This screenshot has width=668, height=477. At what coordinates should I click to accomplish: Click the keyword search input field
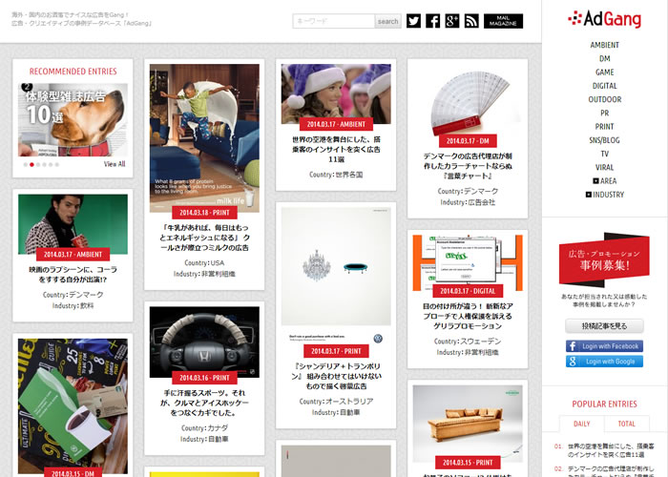click(334, 21)
